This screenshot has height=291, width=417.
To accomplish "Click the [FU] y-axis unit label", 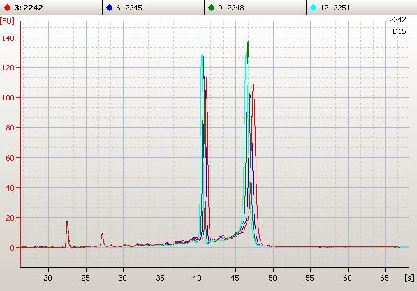I will click(x=7, y=21).
